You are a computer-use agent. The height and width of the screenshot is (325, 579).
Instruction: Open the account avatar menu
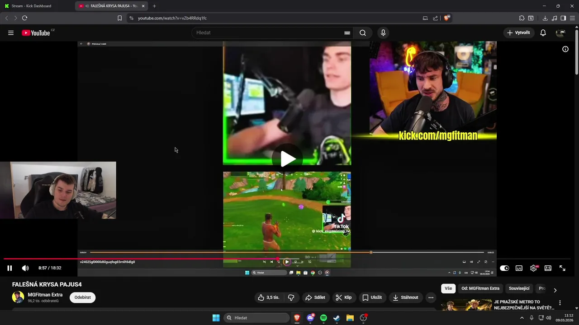pyautogui.click(x=561, y=33)
